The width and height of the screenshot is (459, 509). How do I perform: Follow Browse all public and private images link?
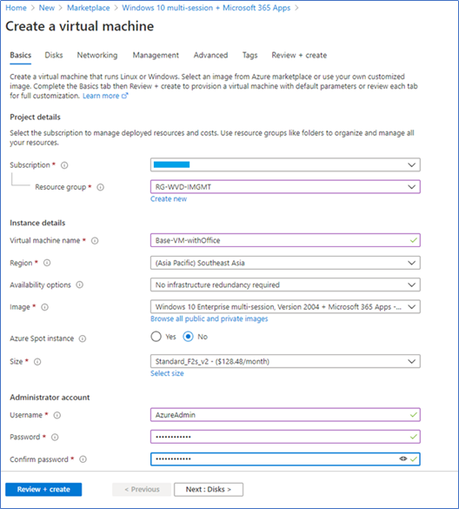click(210, 318)
